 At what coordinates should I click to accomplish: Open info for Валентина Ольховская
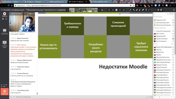(173, 25)
